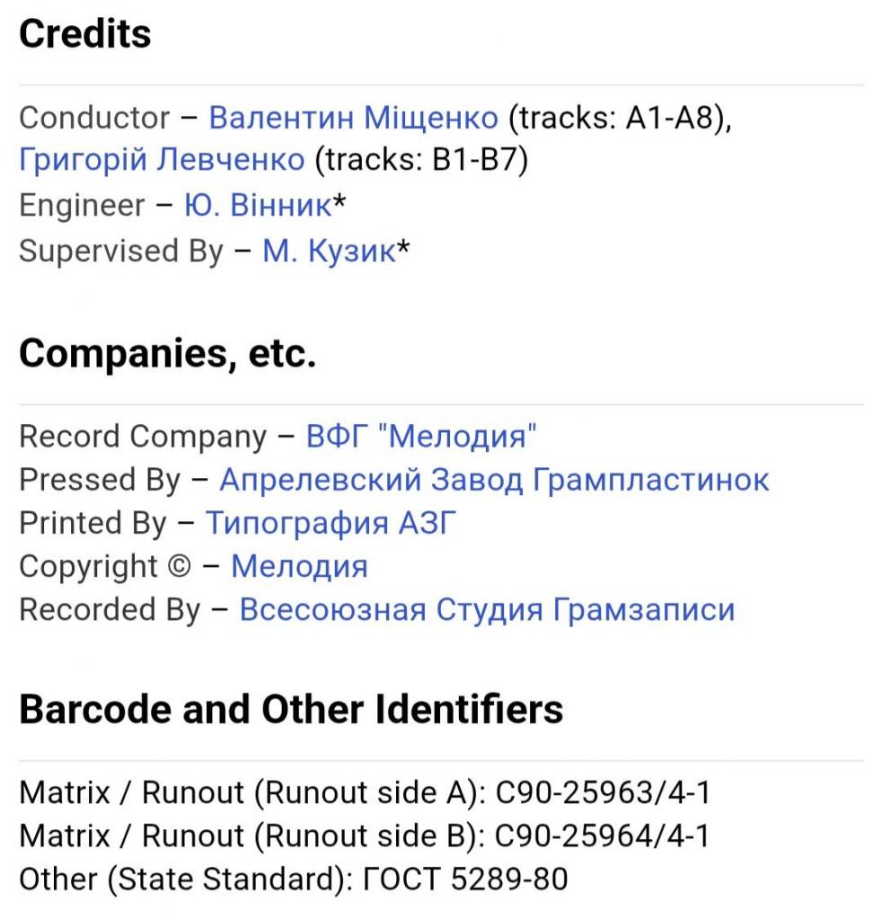882x920 pixels.
Task: Click the М. Кузик supervisor link
Action: (x=329, y=251)
